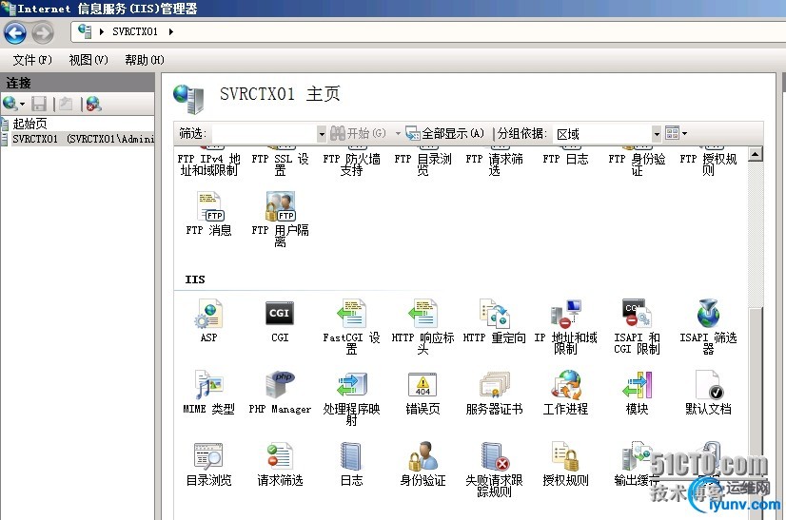This screenshot has height=520, width=786.
Task: Open the ASP feature icon
Action: [x=208, y=320]
